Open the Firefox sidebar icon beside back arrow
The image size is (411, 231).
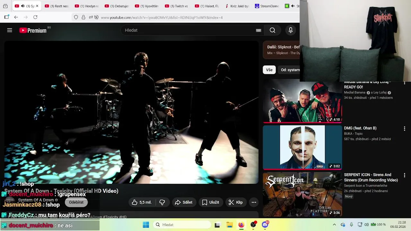tap(6, 17)
